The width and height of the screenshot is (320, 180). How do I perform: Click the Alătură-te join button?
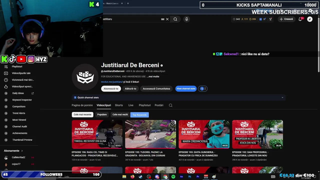pos(130,89)
